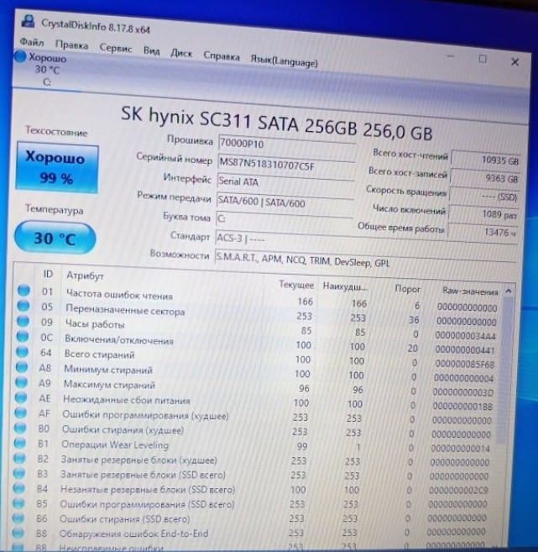Image resolution: width=538 pixels, height=552 pixels.
Task: Click the Хорошо 99 % health status button
Action: [x=56, y=167]
